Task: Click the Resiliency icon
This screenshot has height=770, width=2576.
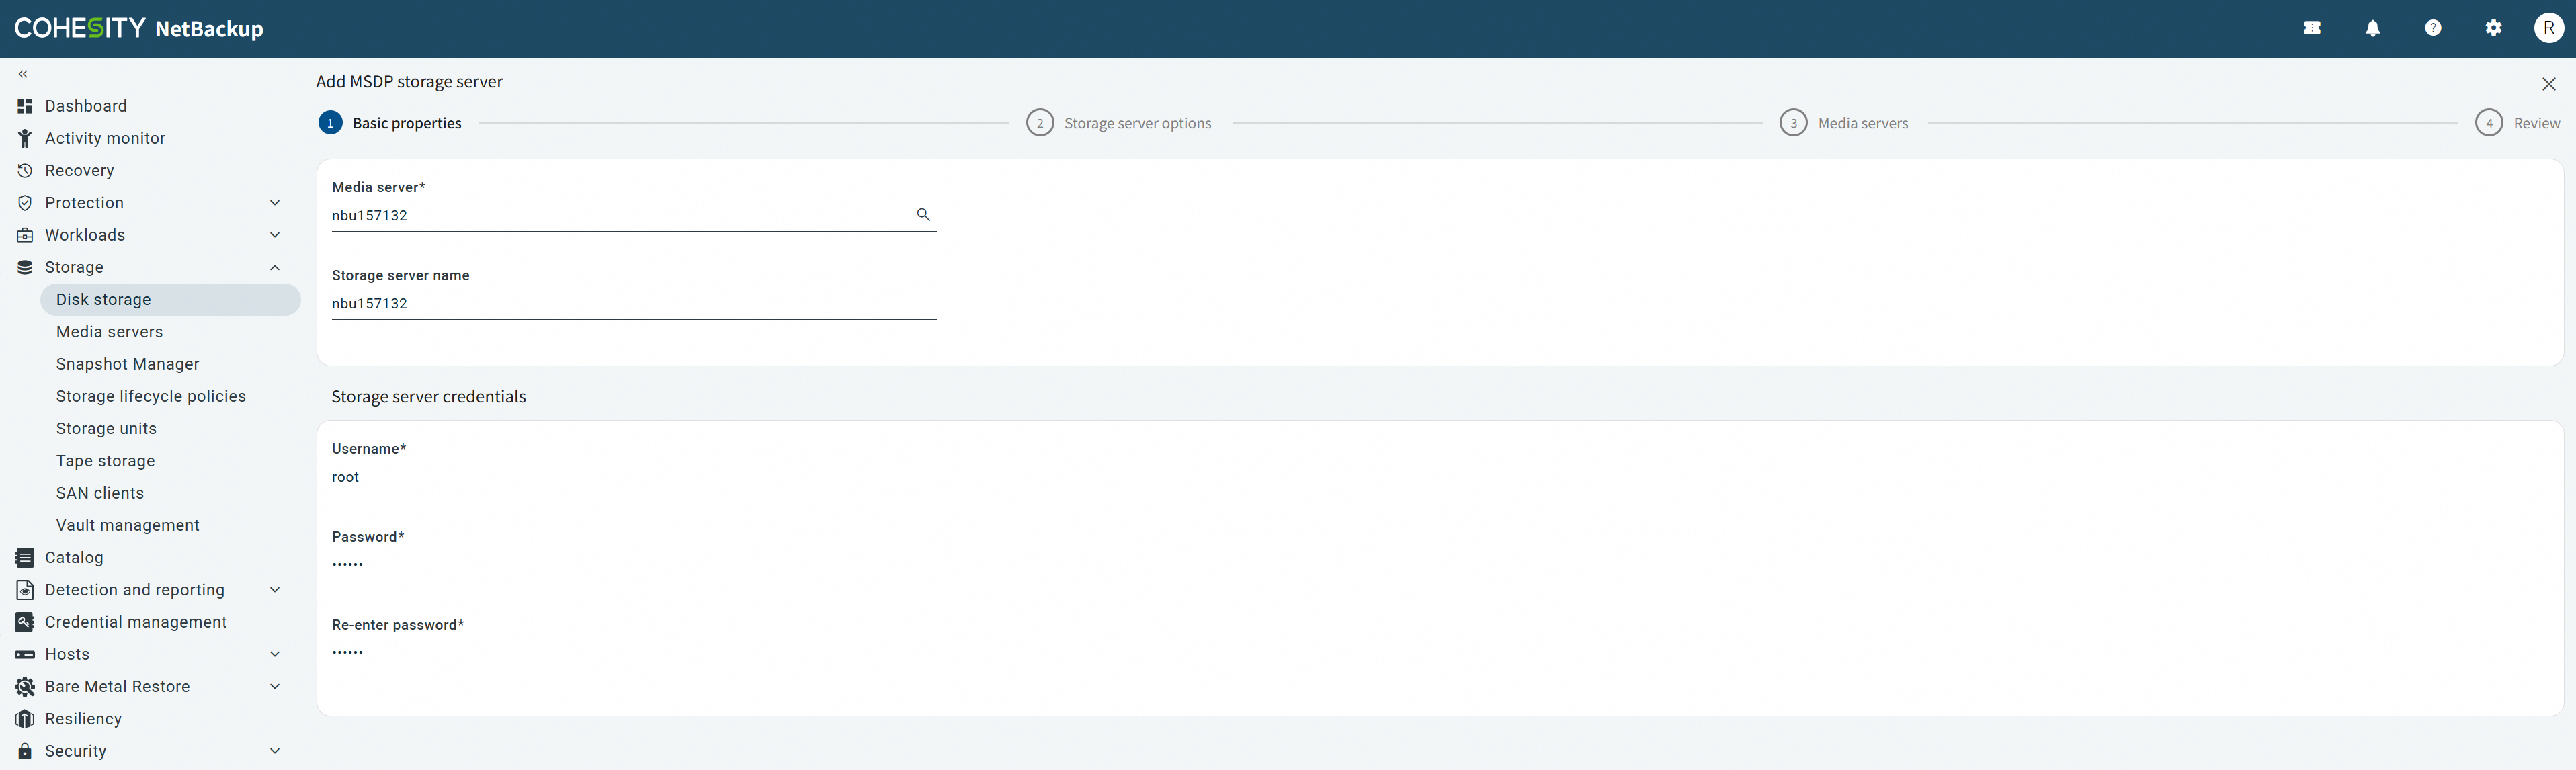Action: coord(25,719)
